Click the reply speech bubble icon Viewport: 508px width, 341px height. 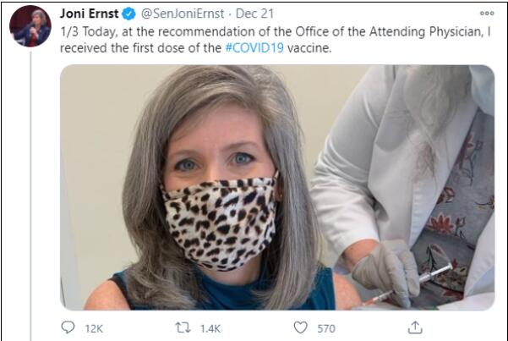[x=69, y=327]
